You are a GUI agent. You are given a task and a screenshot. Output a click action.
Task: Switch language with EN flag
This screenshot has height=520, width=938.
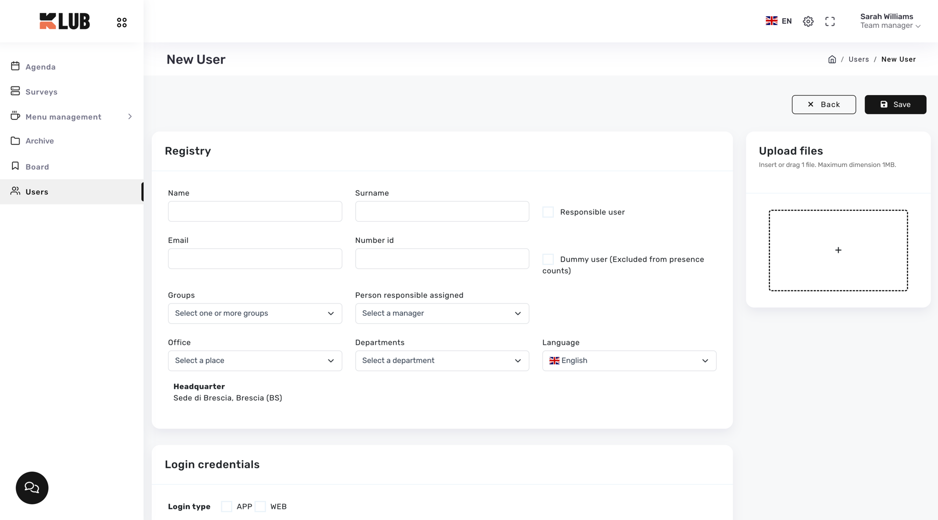click(x=779, y=21)
